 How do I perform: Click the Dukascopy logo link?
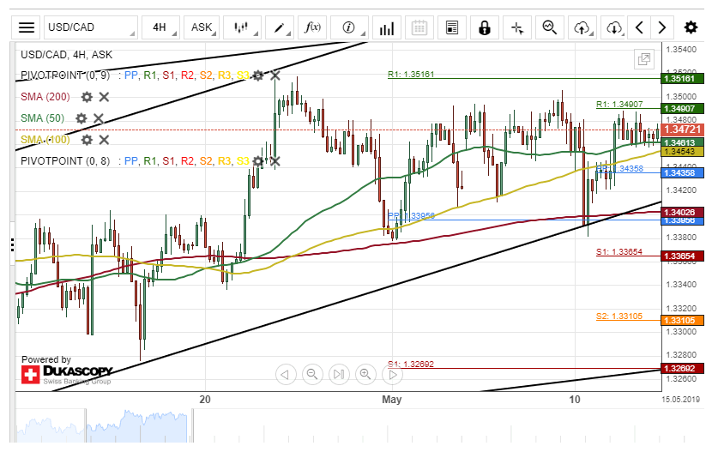[67, 374]
